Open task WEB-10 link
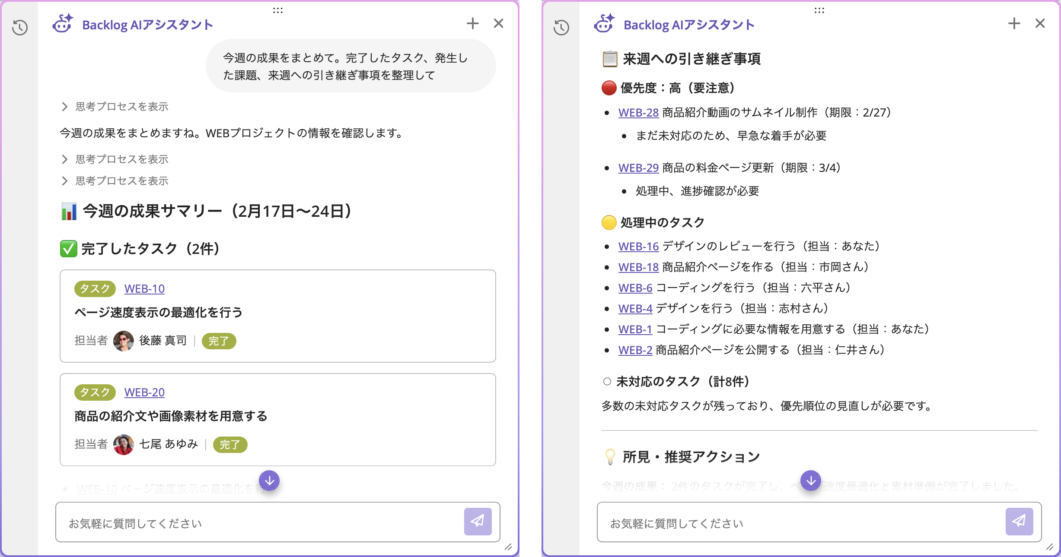Viewport: 1061px width, 557px height. point(144,288)
